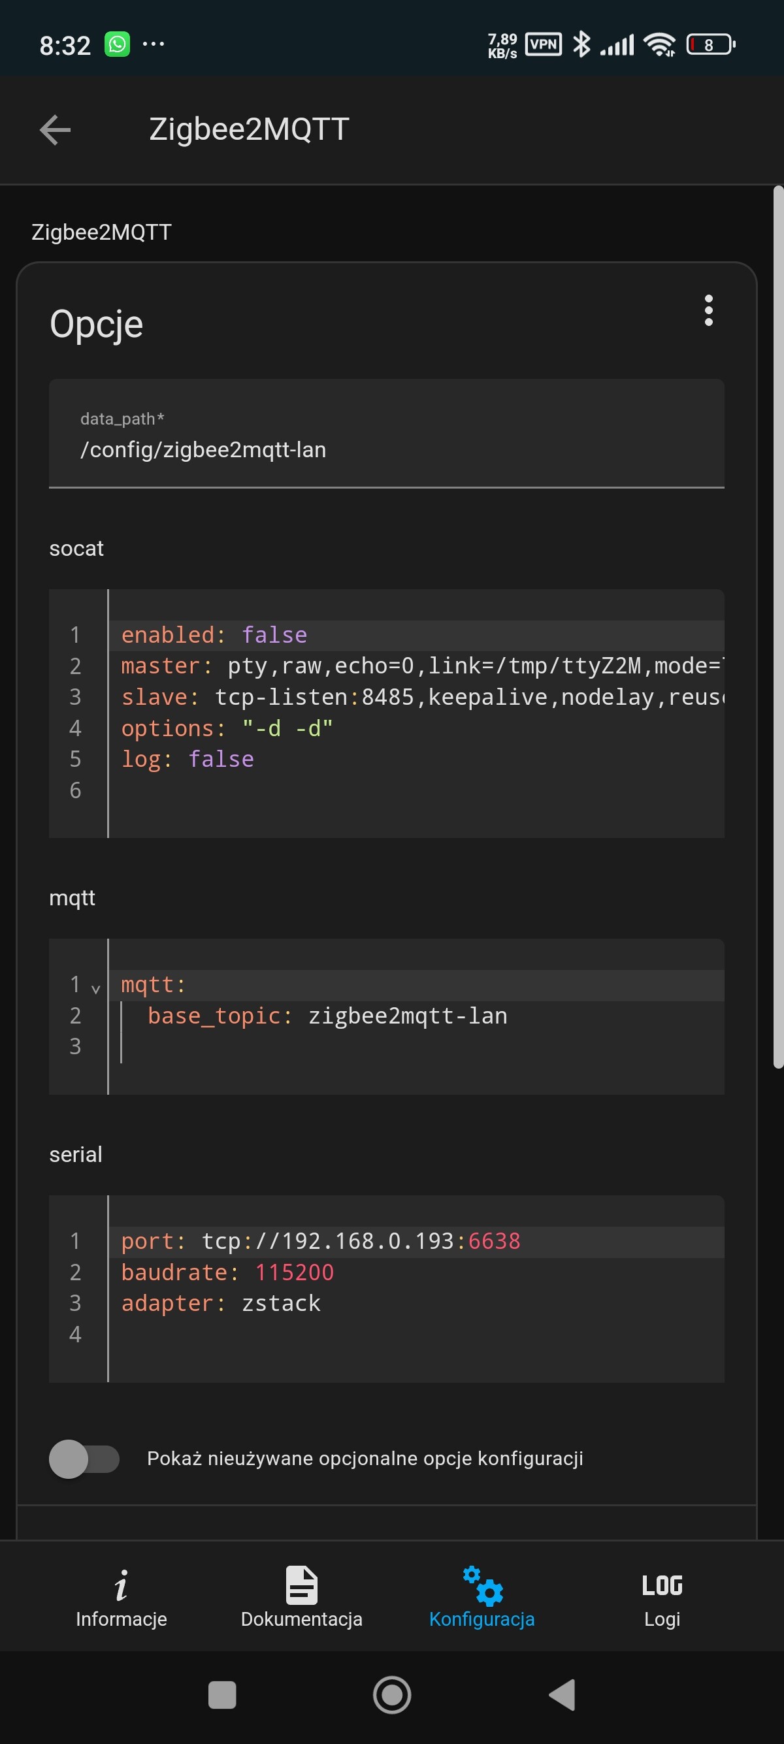This screenshot has height=1744, width=784.
Task: Tap the Bluetooth status icon
Action: pyautogui.click(x=581, y=44)
